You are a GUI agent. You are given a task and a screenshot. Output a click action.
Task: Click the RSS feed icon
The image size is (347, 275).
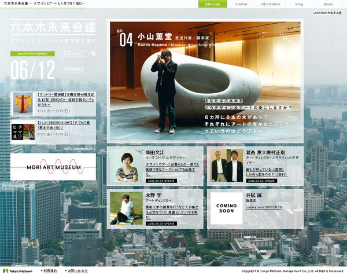93,53
